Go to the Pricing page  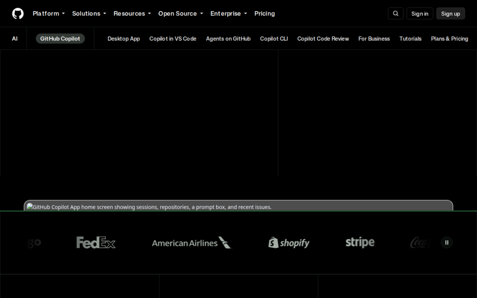(265, 14)
